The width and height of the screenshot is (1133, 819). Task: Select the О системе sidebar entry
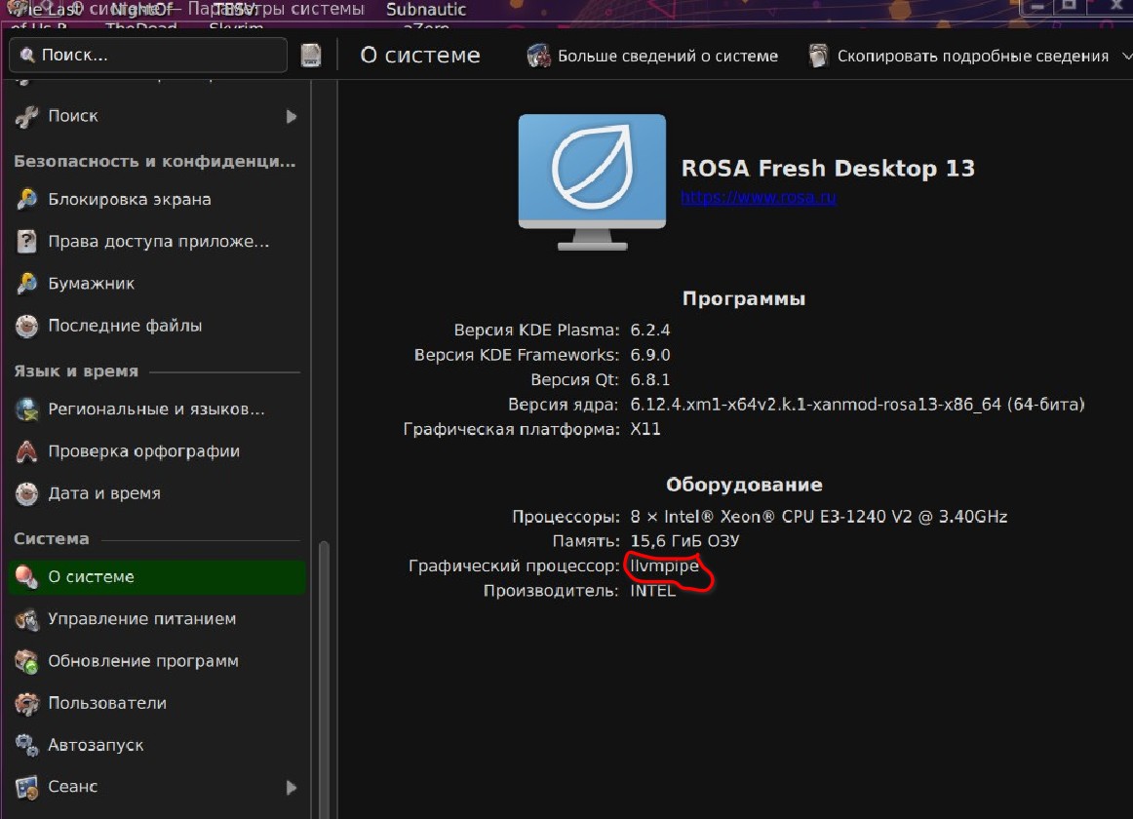157,577
